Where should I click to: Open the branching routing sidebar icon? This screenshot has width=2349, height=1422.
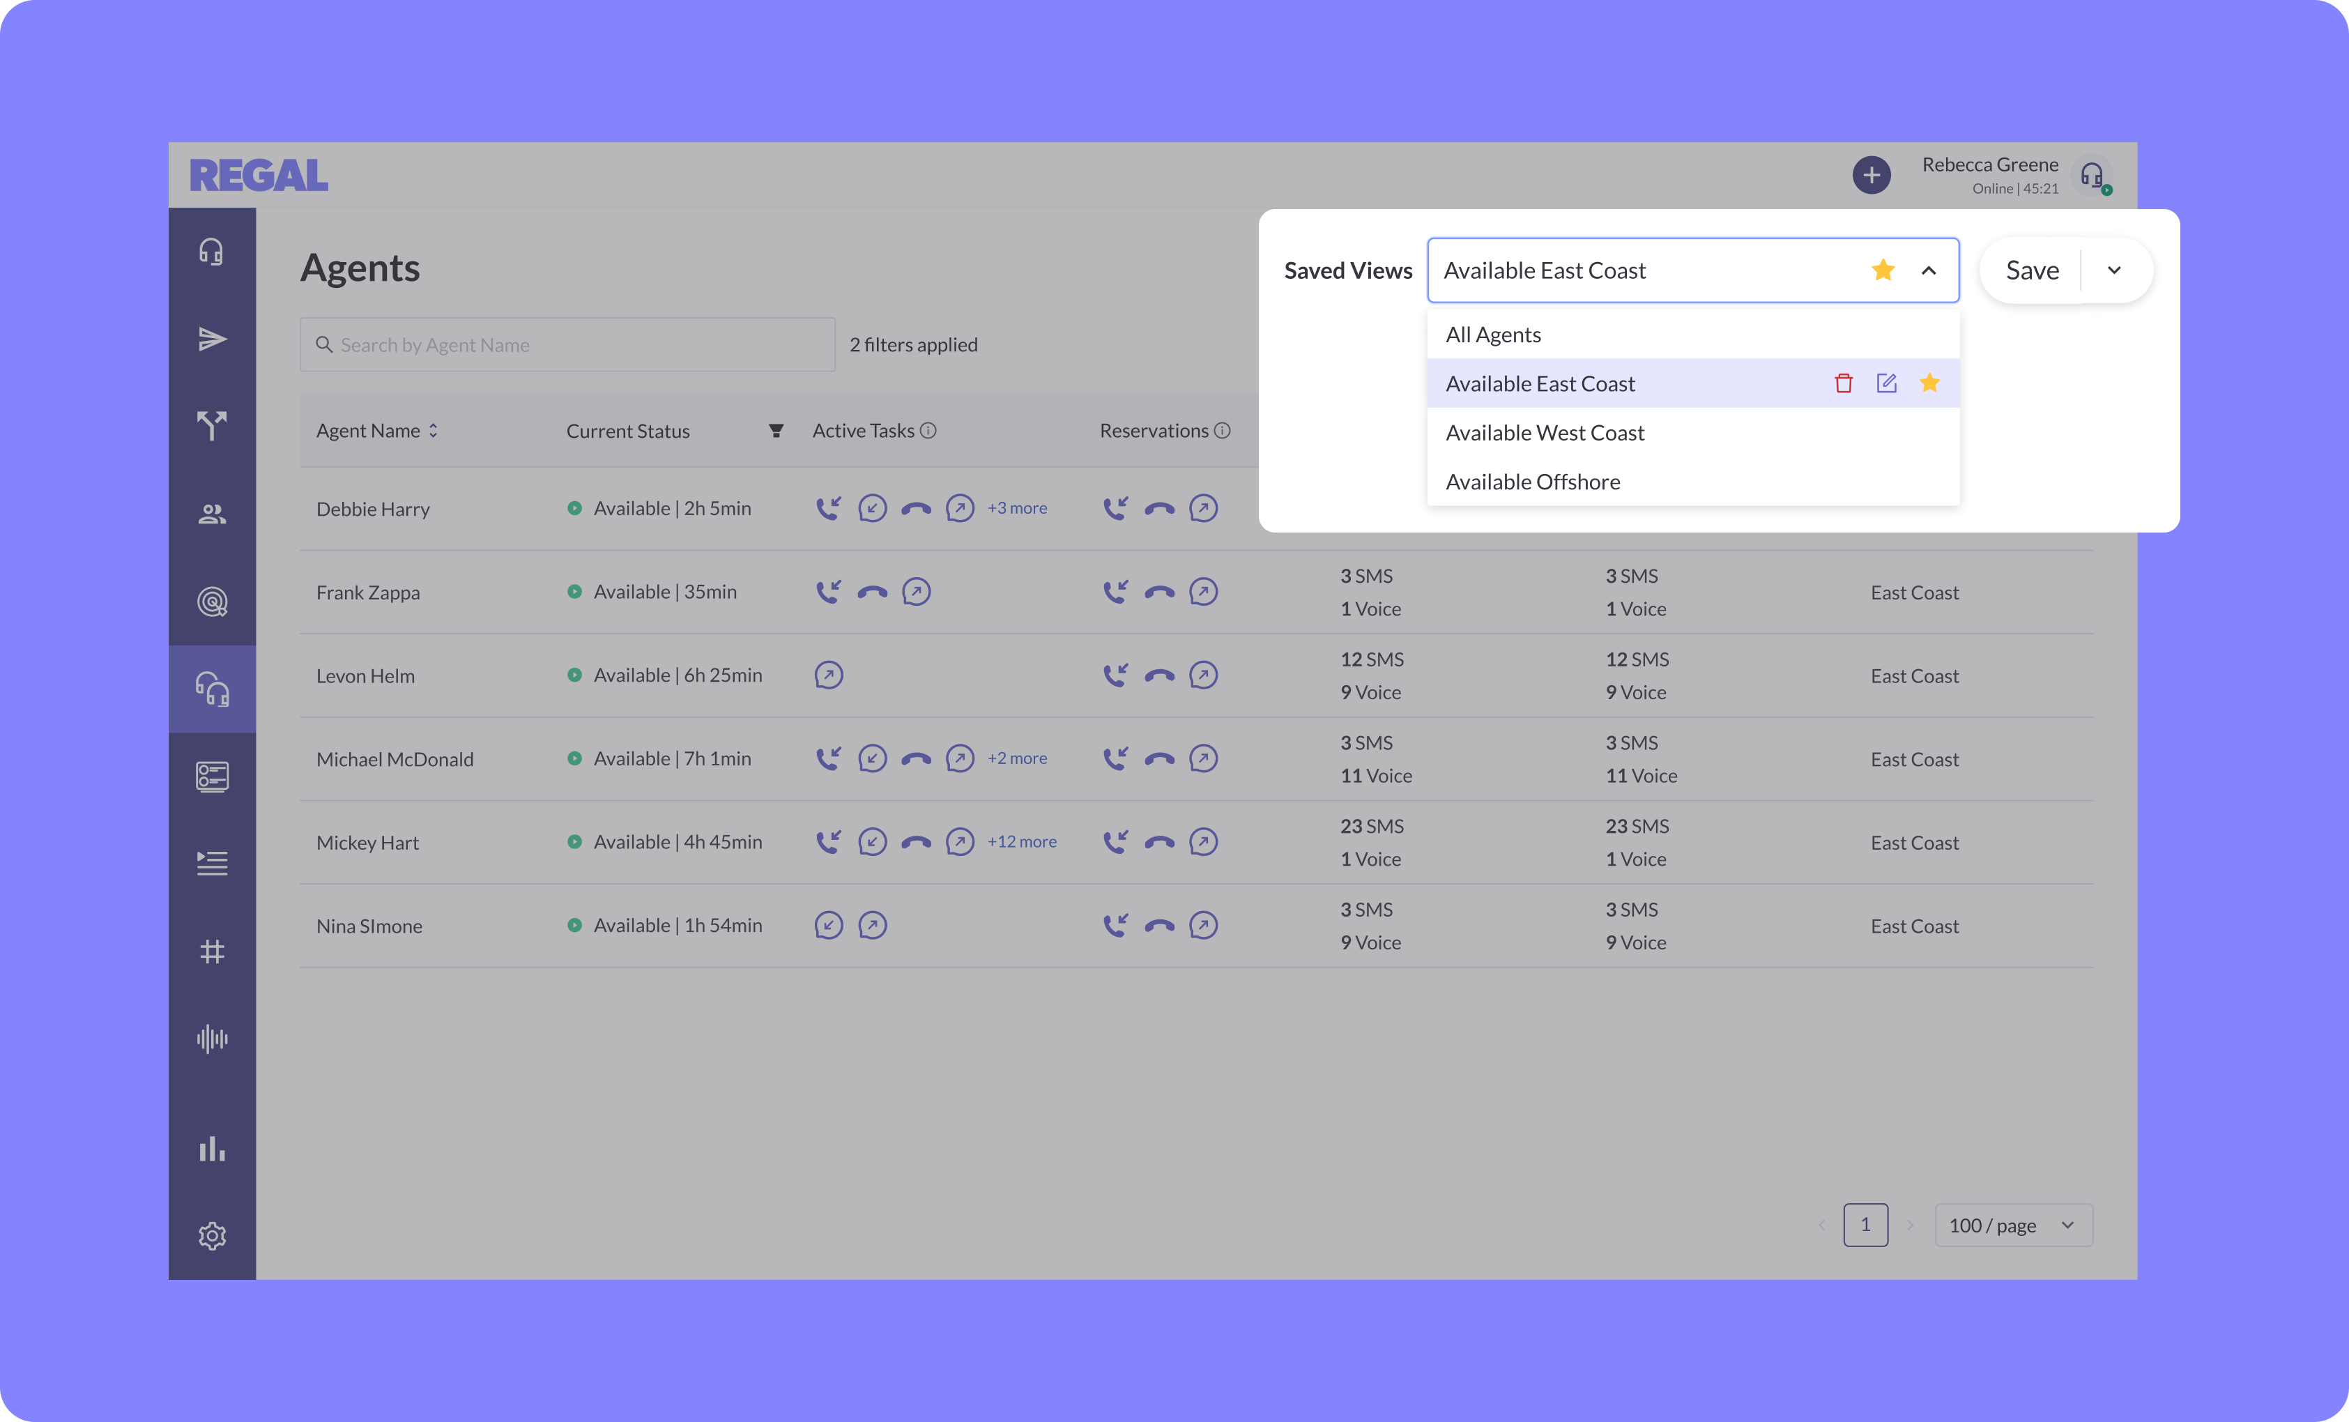[212, 426]
